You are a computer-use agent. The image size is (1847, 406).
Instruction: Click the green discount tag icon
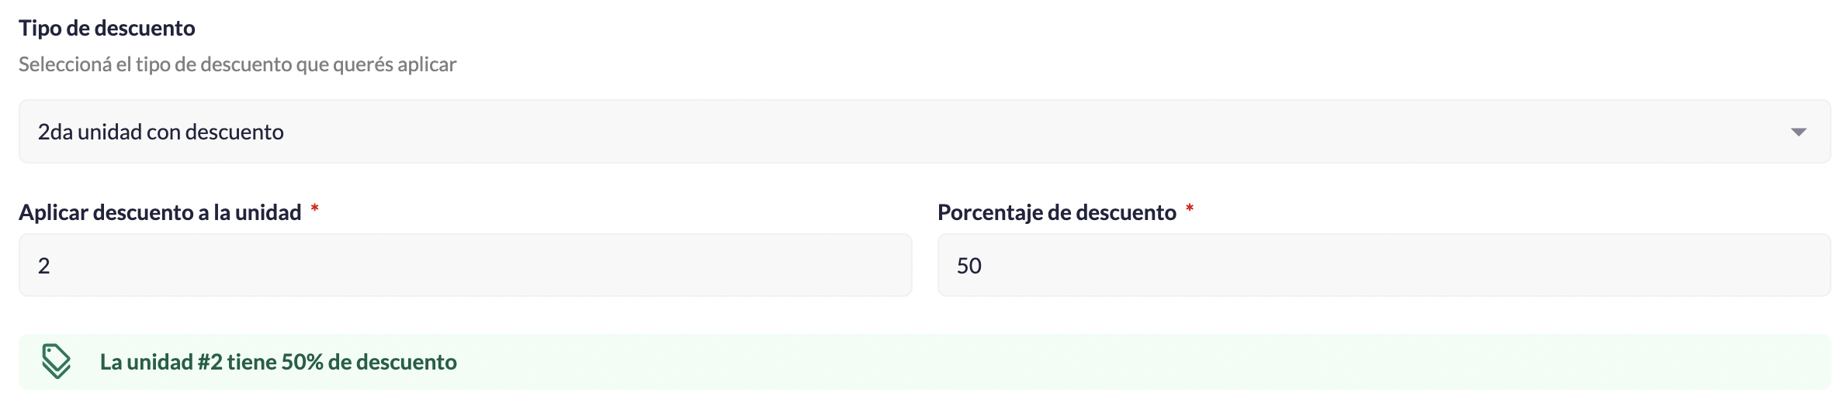tap(56, 361)
